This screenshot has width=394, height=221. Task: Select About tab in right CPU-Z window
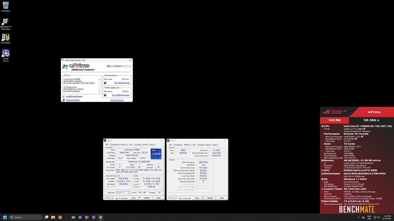215,145
